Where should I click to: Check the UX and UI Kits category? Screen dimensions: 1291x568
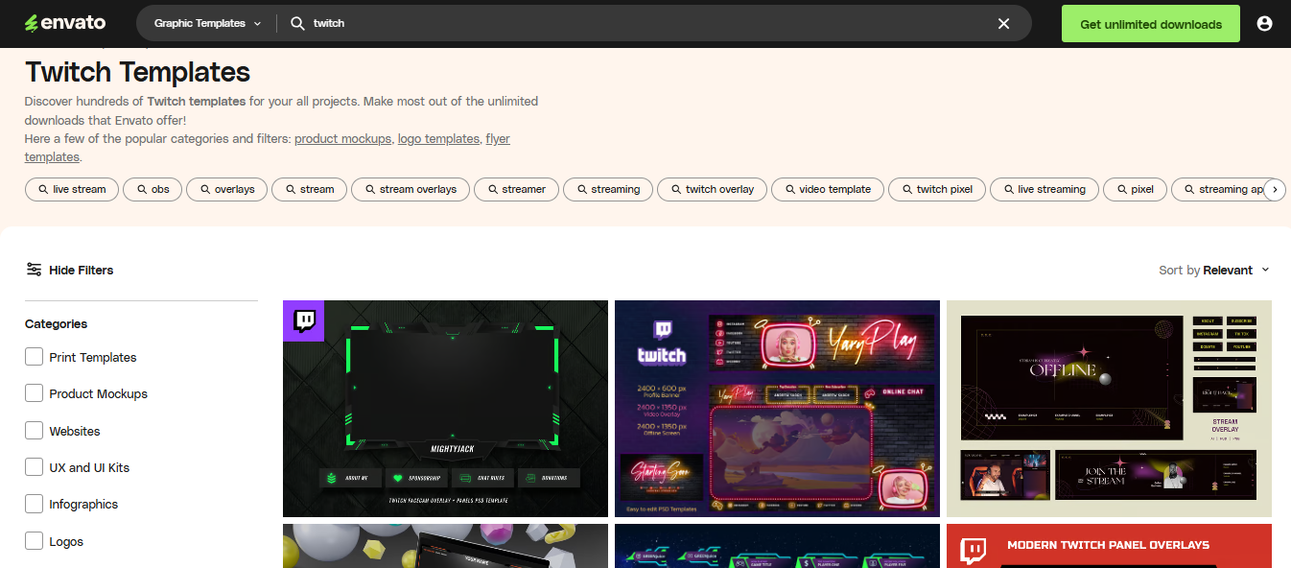click(34, 467)
